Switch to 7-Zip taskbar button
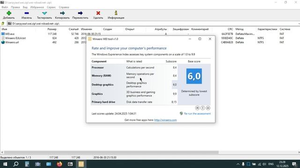The height and width of the screenshot is (168, 300). tap(70, 164)
